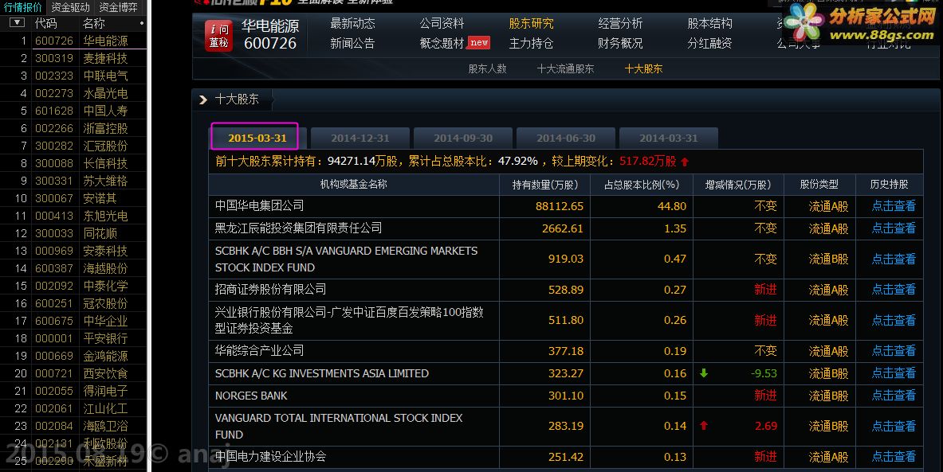Click 点击查看 for Vanguard Total International fund
943x472 pixels.
click(x=894, y=426)
